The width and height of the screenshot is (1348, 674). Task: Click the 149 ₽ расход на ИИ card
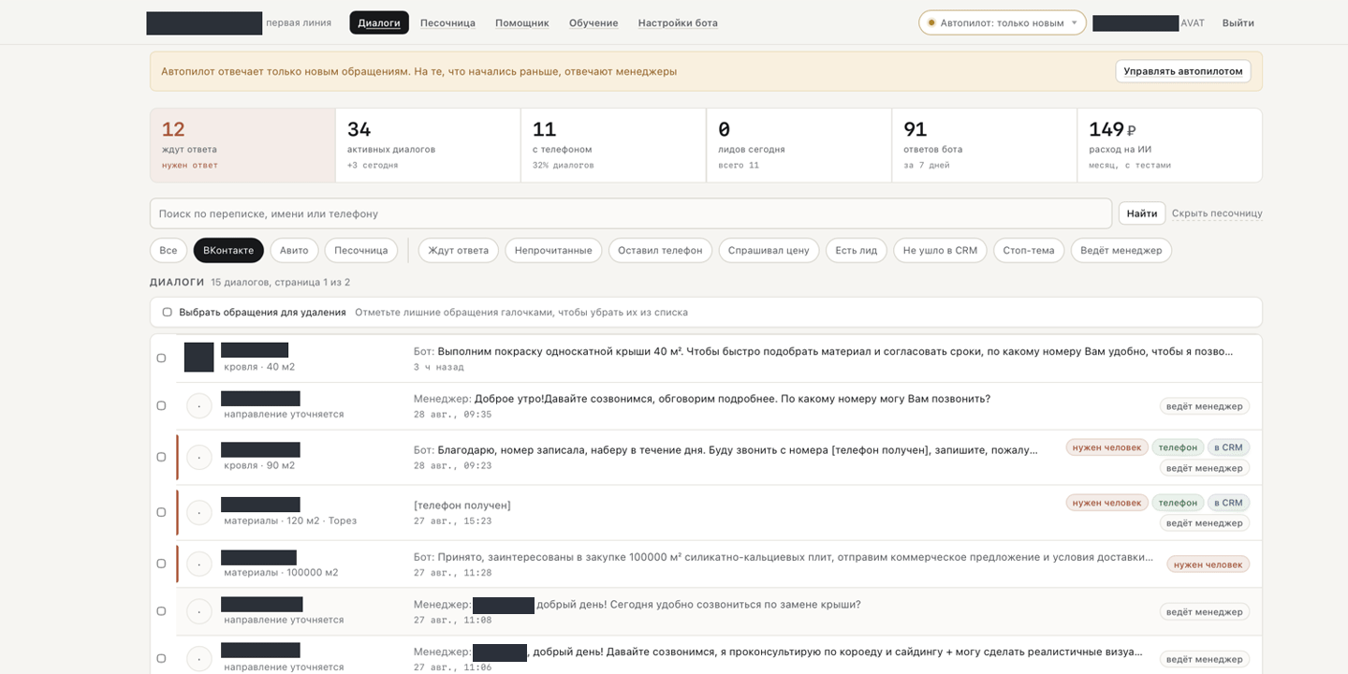pos(1169,145)
